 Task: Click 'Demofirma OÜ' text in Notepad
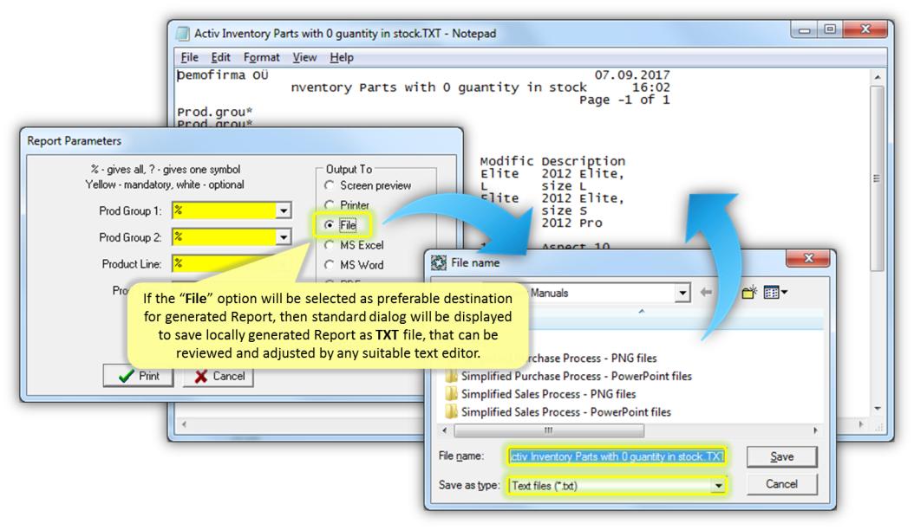point(223,75)
